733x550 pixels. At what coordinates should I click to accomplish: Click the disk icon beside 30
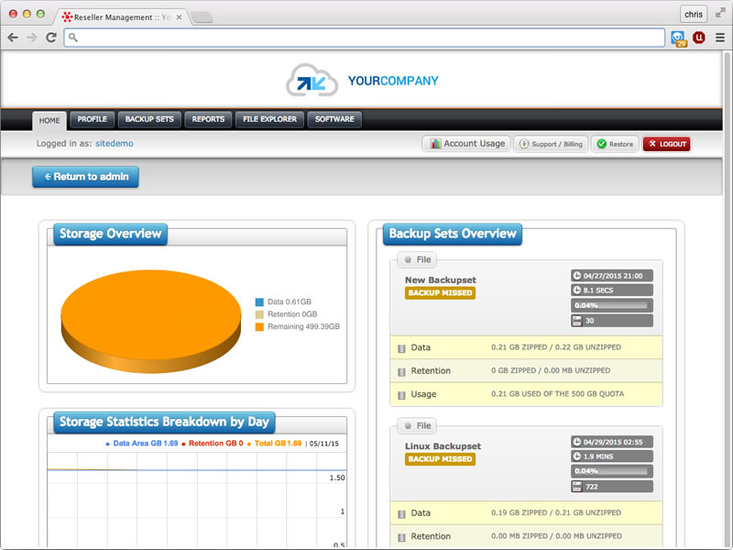pyautogui.click(x=577, y=320)
